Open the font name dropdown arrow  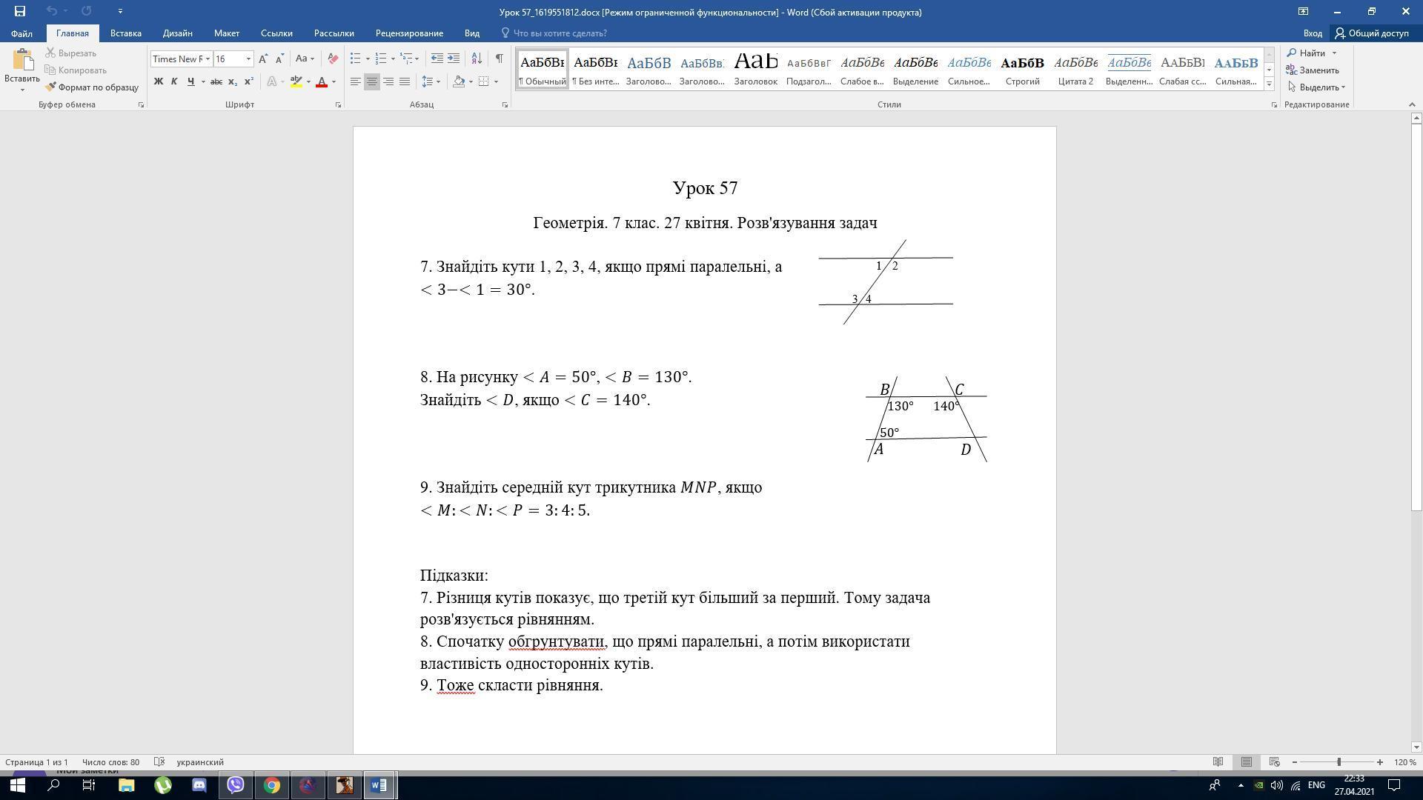pyautogui.click(x=208, y=59)
